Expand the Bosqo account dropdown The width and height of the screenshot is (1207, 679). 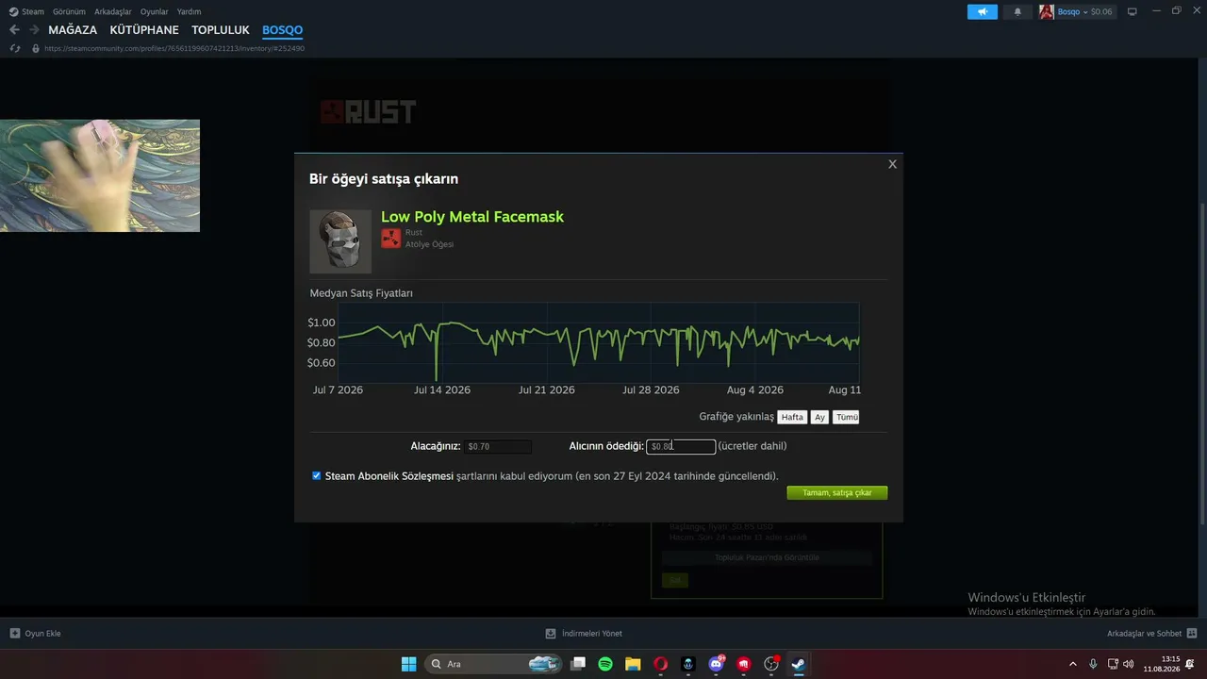[1072, 11]
